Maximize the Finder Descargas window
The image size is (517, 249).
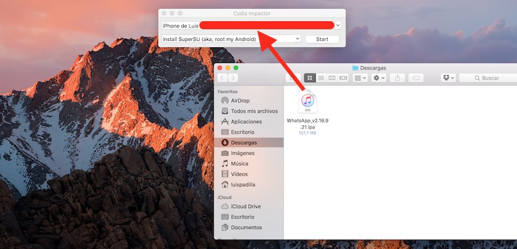[235, 68]
